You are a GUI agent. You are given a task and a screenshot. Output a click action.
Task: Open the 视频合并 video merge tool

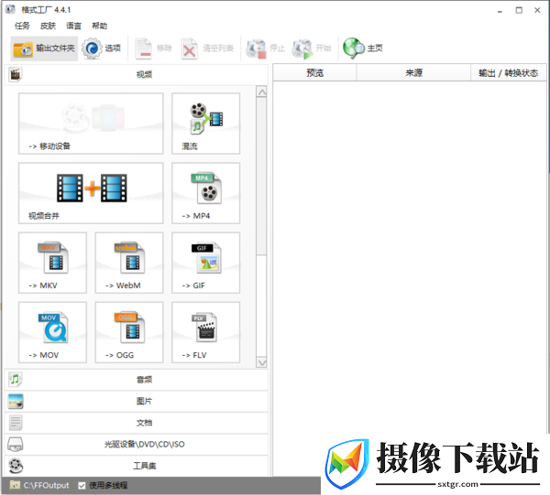point(91,193)
